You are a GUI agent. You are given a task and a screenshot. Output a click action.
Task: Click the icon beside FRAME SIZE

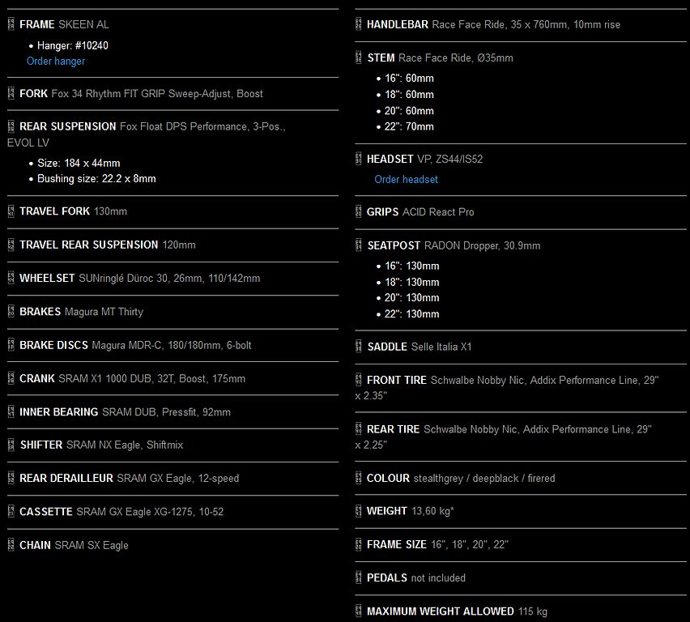359,544
